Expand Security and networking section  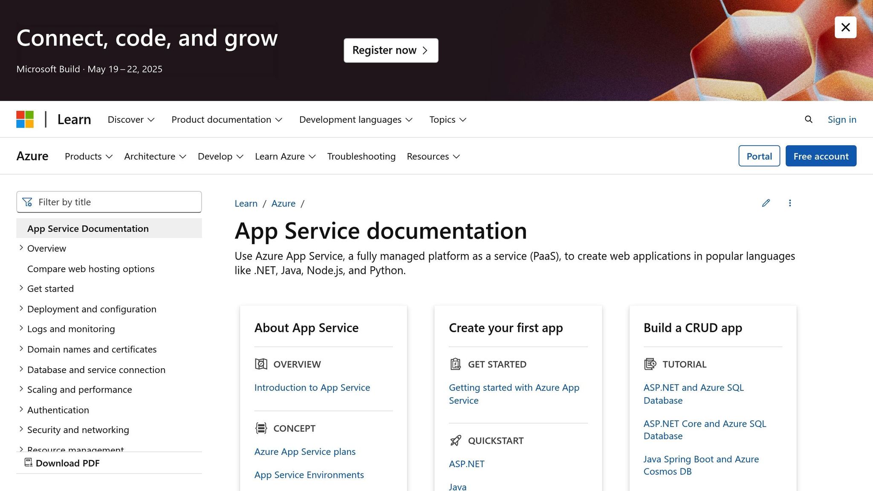(x=21, y=430)
